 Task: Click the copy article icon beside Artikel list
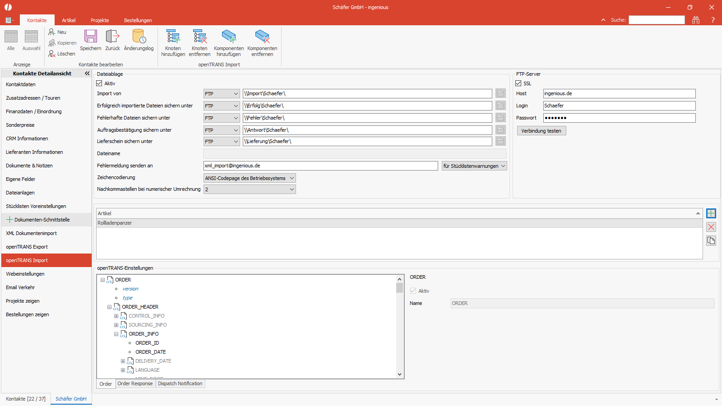(711, 240)
